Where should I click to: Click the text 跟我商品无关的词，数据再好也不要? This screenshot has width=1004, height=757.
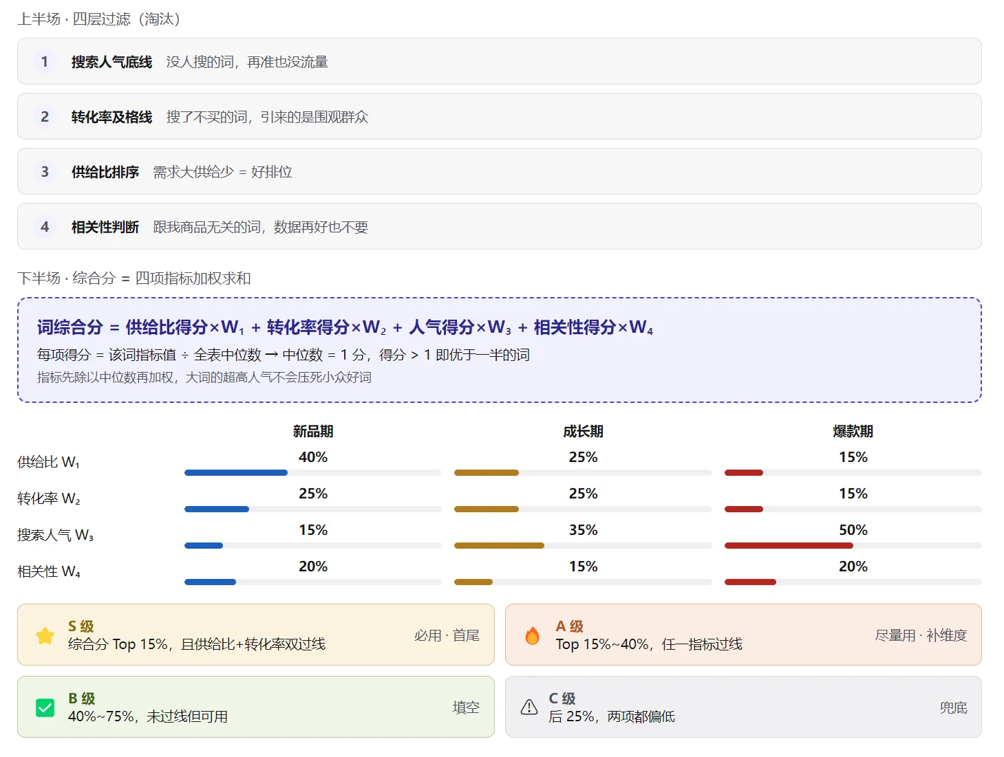click(260, 227)
